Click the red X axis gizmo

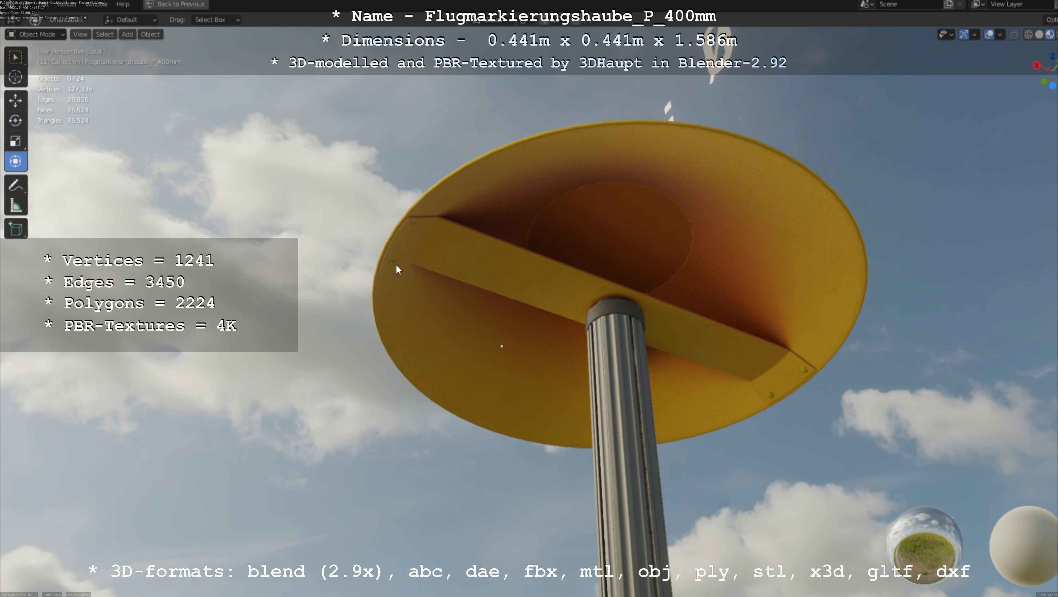pos(1037,65)
